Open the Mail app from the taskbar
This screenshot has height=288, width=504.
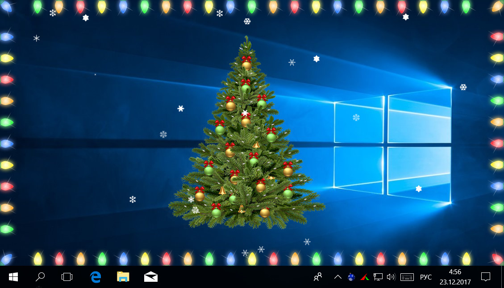tap(151, 277)
